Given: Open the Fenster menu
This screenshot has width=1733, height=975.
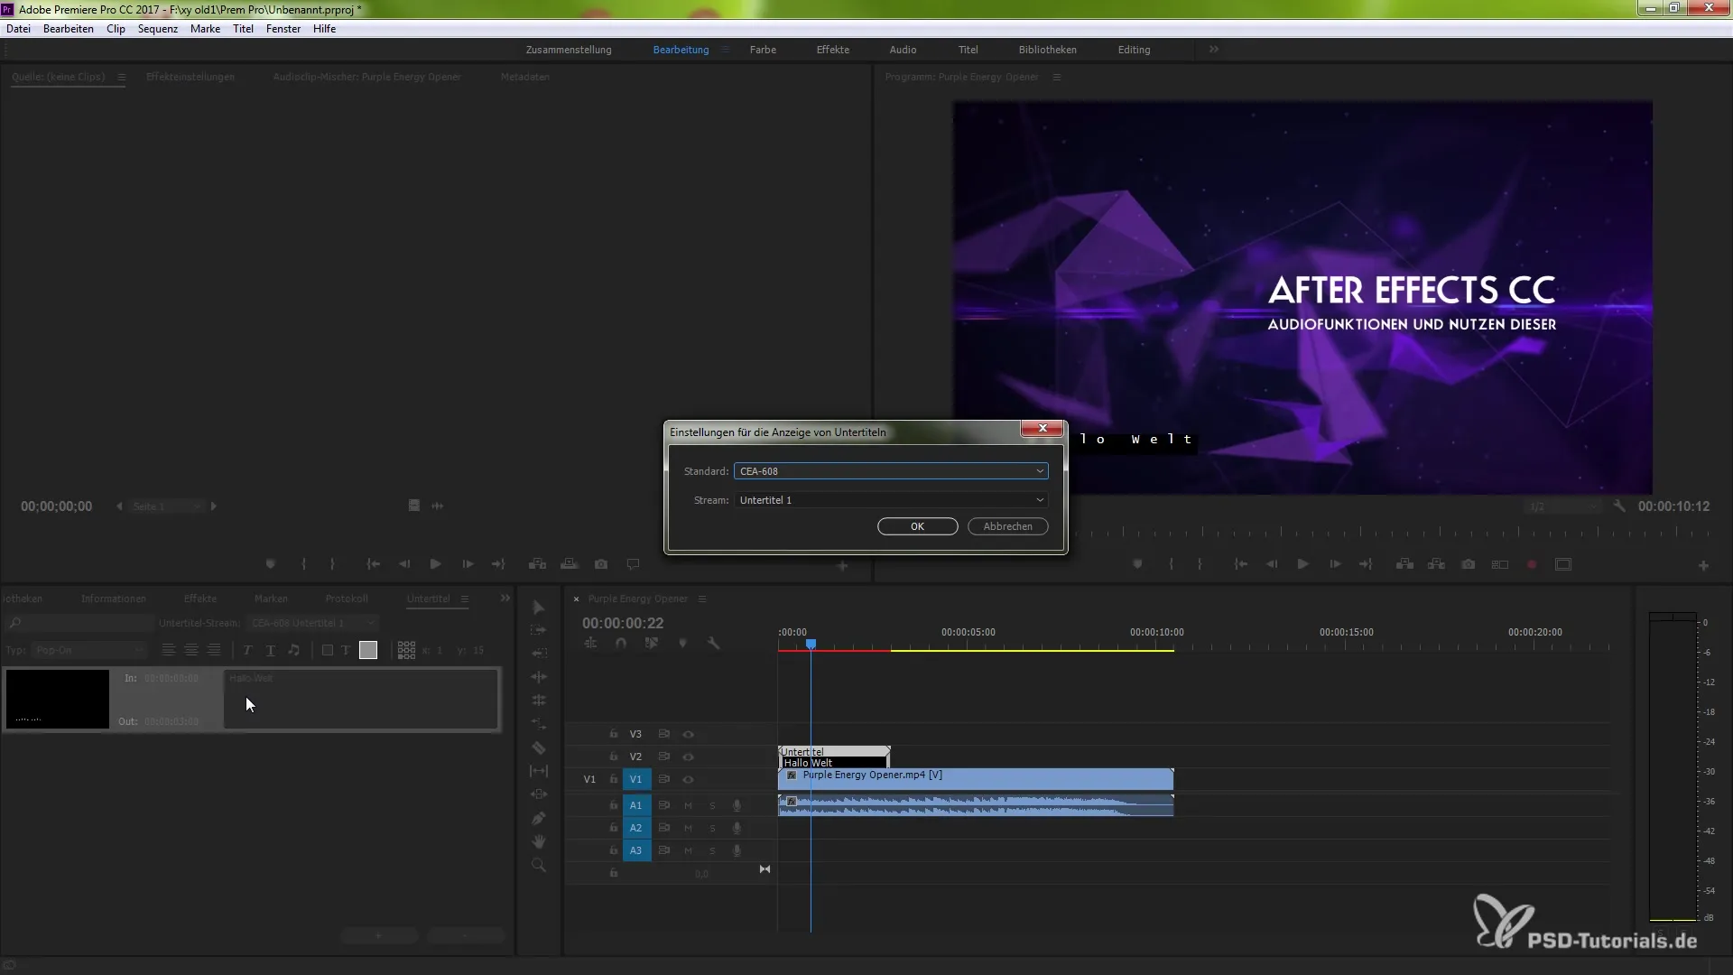Looking at the screenshot, I should coord(283,29).
